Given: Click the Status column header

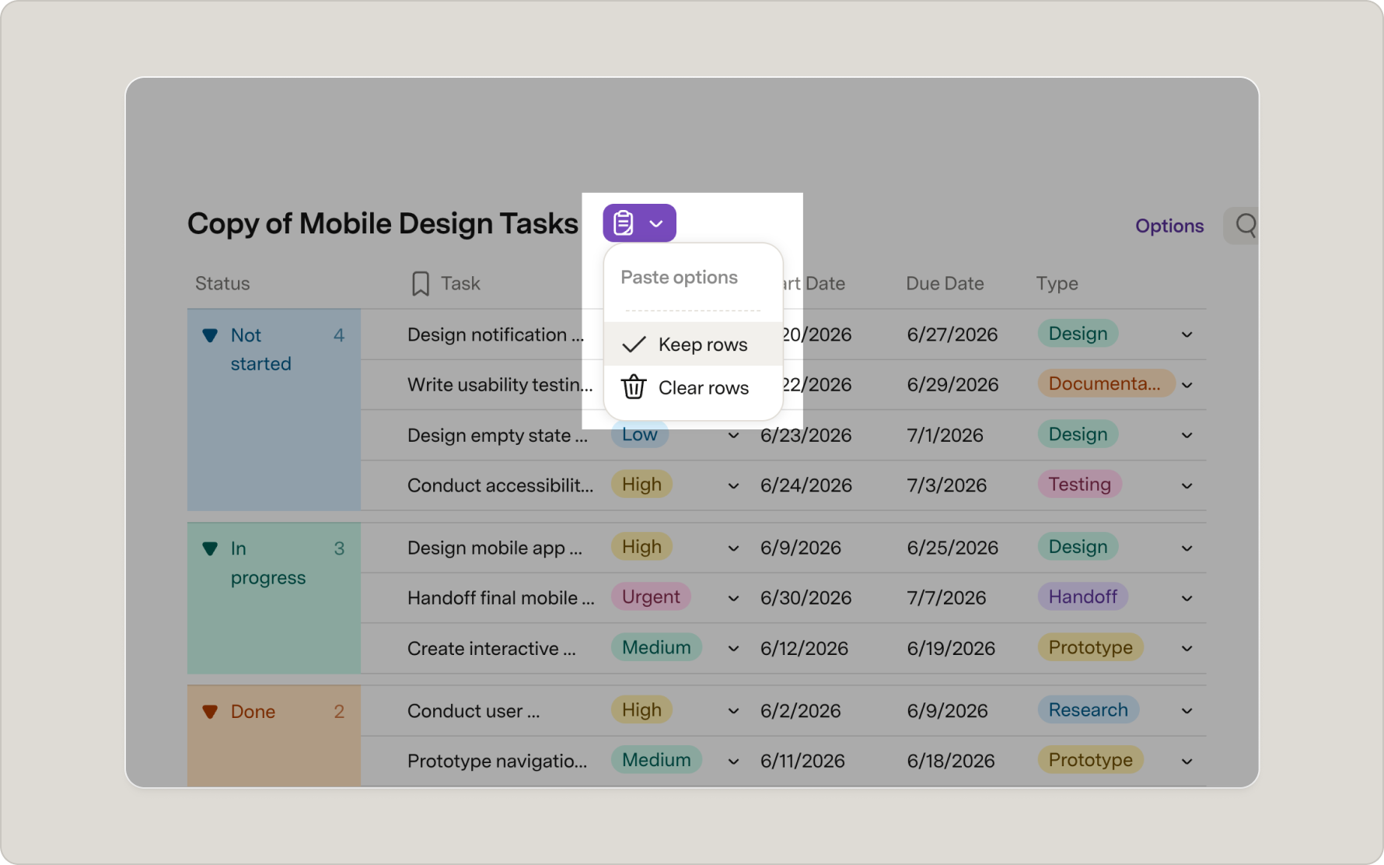Looking at the screenshot, I should pos(222,283).
